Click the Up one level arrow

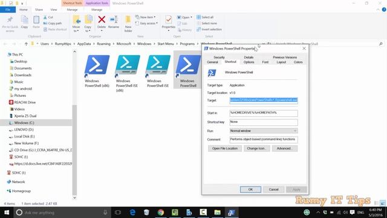click(x=26, y=44)
